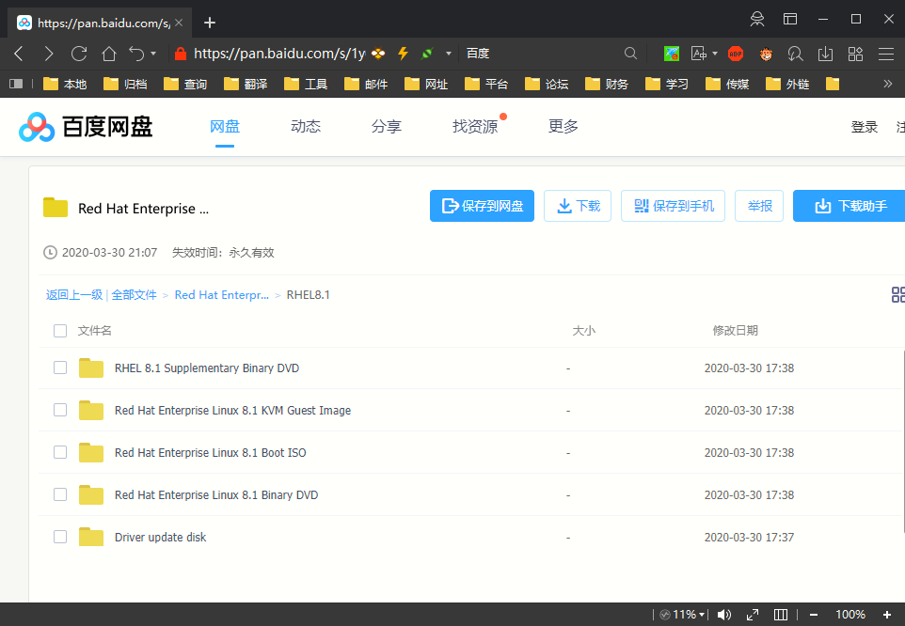
Task: Sort by the 大小 column header
Action: tap(583, 331)
